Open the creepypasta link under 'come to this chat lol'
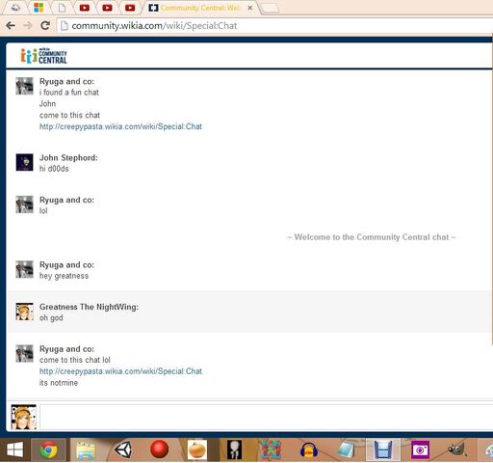 pyautogui.click(x=120, y=371)
